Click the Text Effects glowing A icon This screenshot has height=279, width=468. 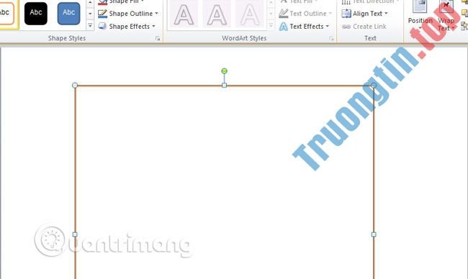pos(283,27)
